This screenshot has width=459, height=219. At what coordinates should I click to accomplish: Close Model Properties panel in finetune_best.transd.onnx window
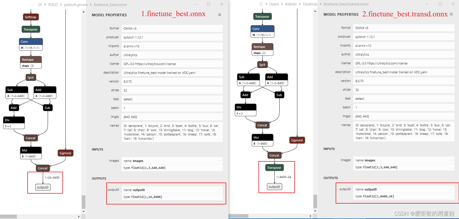click(451, 14)
